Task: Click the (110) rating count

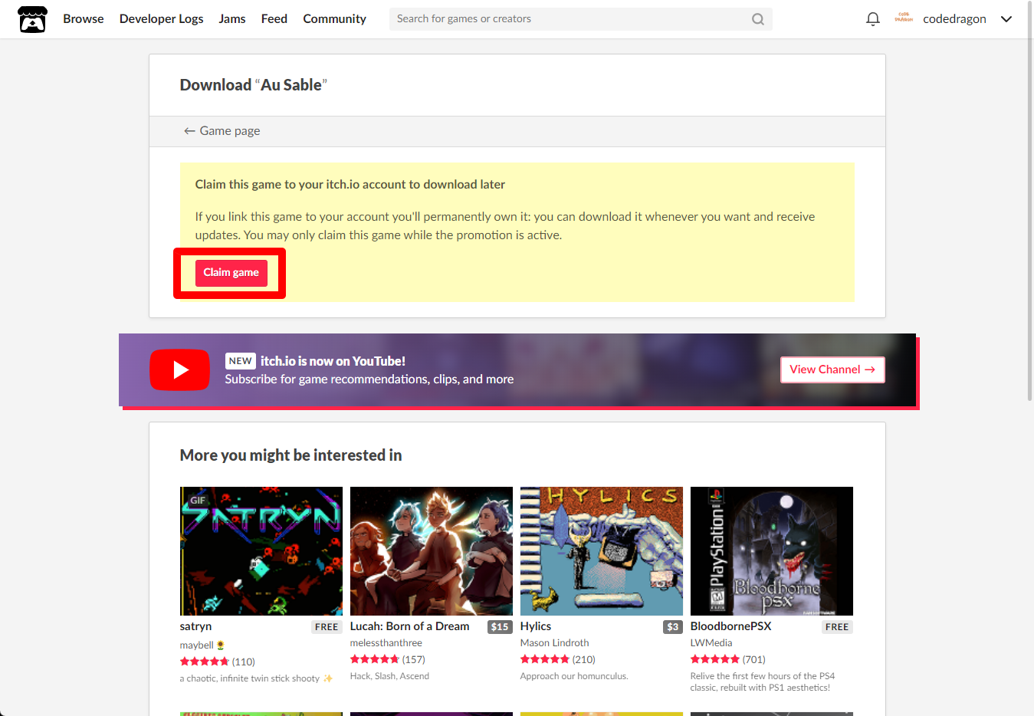Action: [243, 662]
